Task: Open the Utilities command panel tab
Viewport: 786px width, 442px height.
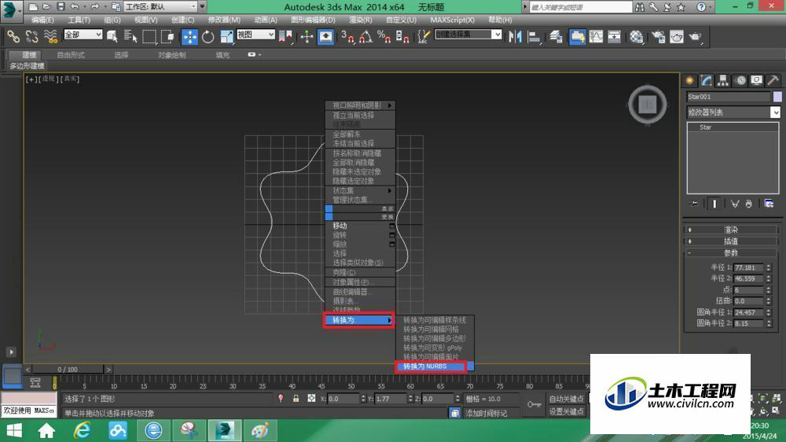Action: coord(773,80)
